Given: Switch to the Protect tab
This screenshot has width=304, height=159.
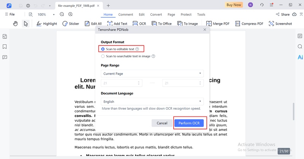Looking at the screenshot, I should (186, 14).
